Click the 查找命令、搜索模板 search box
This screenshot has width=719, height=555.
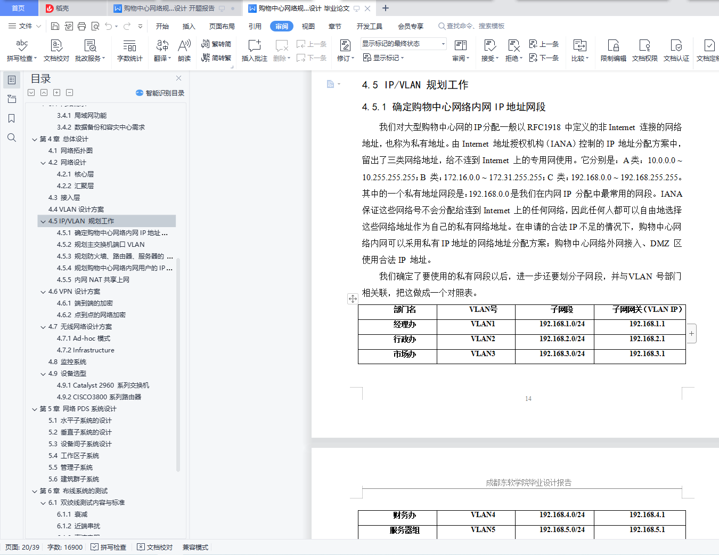471,26
